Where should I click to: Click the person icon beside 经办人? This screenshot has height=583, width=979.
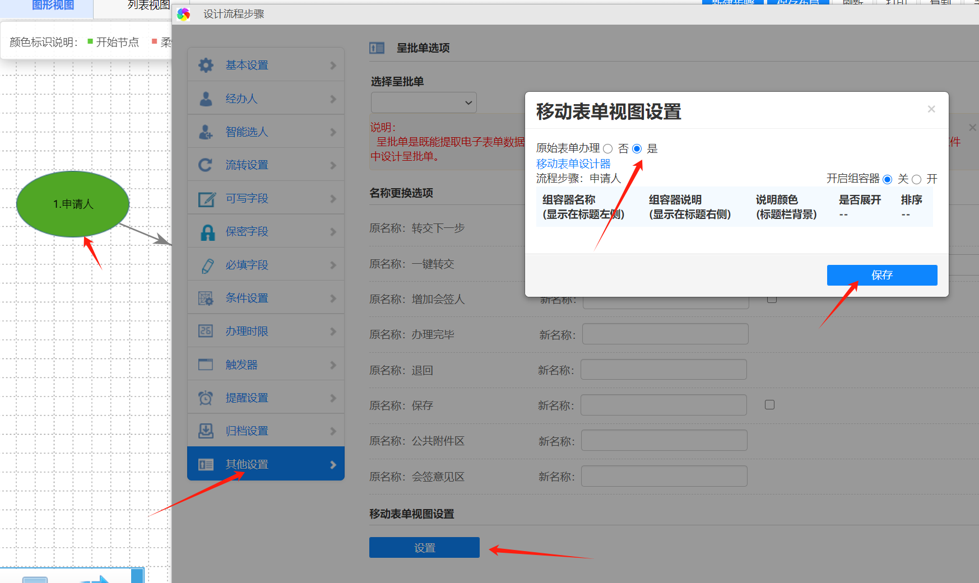(206, 99)
